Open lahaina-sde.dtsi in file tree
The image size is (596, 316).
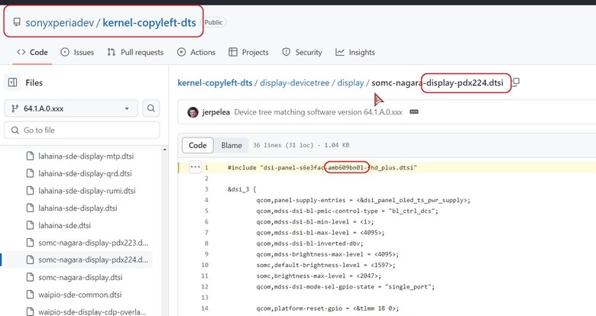(65, 226)
